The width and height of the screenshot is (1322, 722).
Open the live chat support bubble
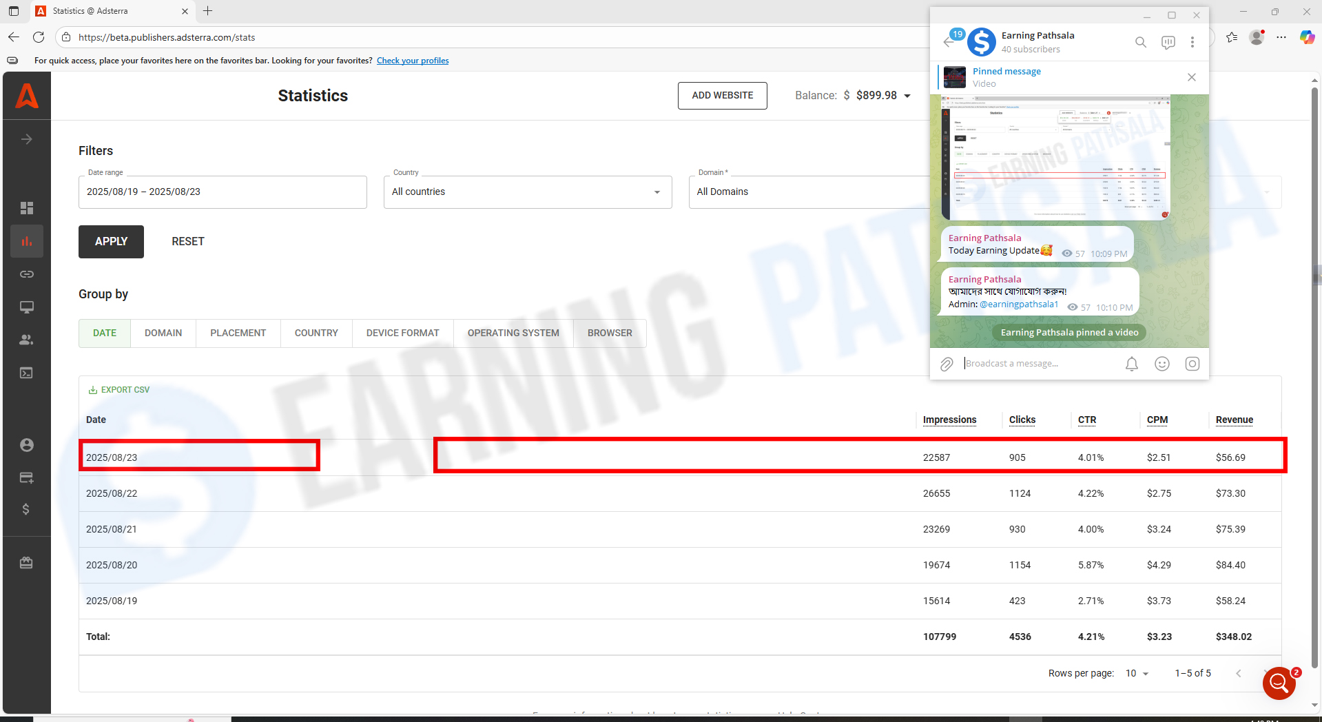click(x=1279, y=683)
